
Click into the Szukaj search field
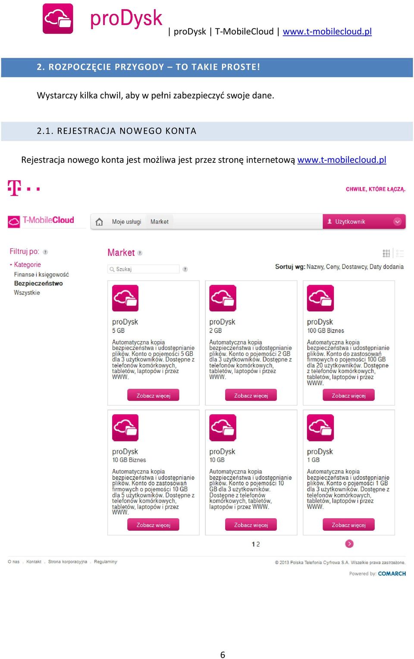click(x=143, y=269)
